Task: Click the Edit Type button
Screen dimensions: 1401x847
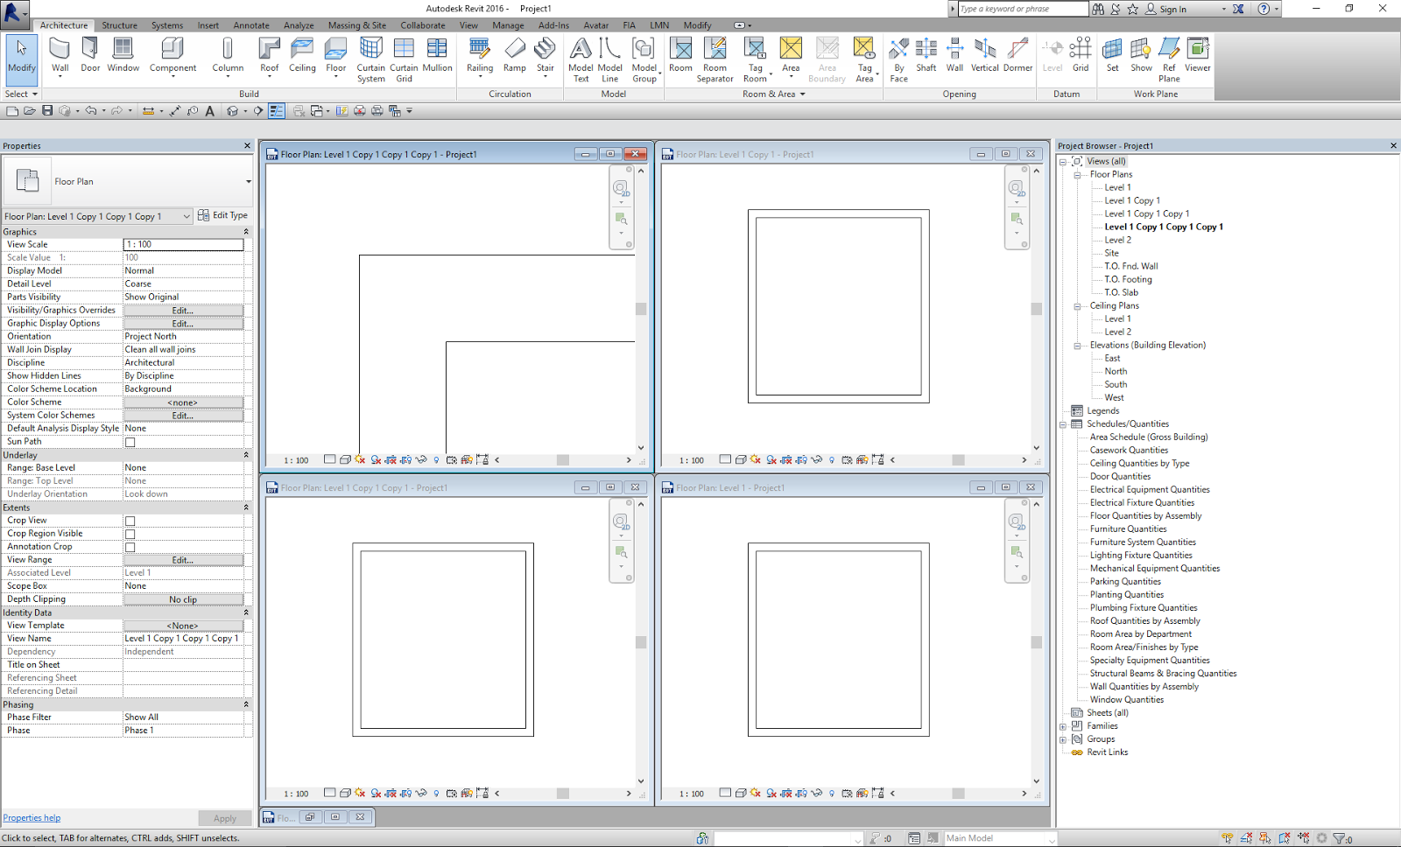Action: tap(223, 215)
